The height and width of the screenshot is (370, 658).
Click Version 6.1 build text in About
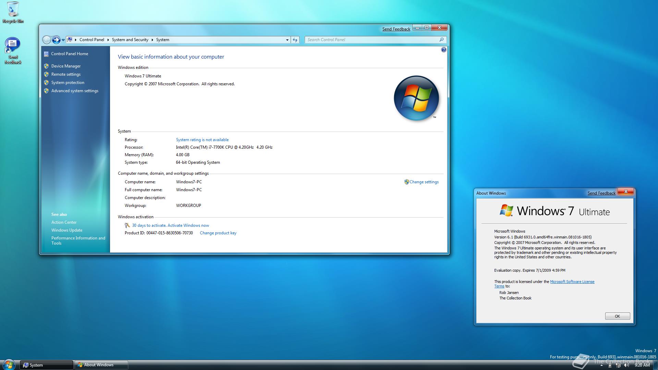[543, 237]
